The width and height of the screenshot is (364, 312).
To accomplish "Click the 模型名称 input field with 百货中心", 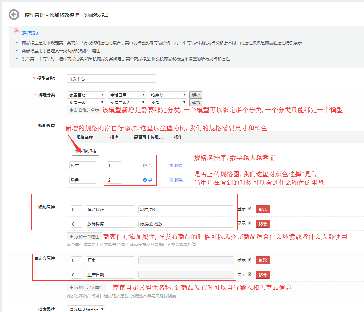I will point(111,79).
